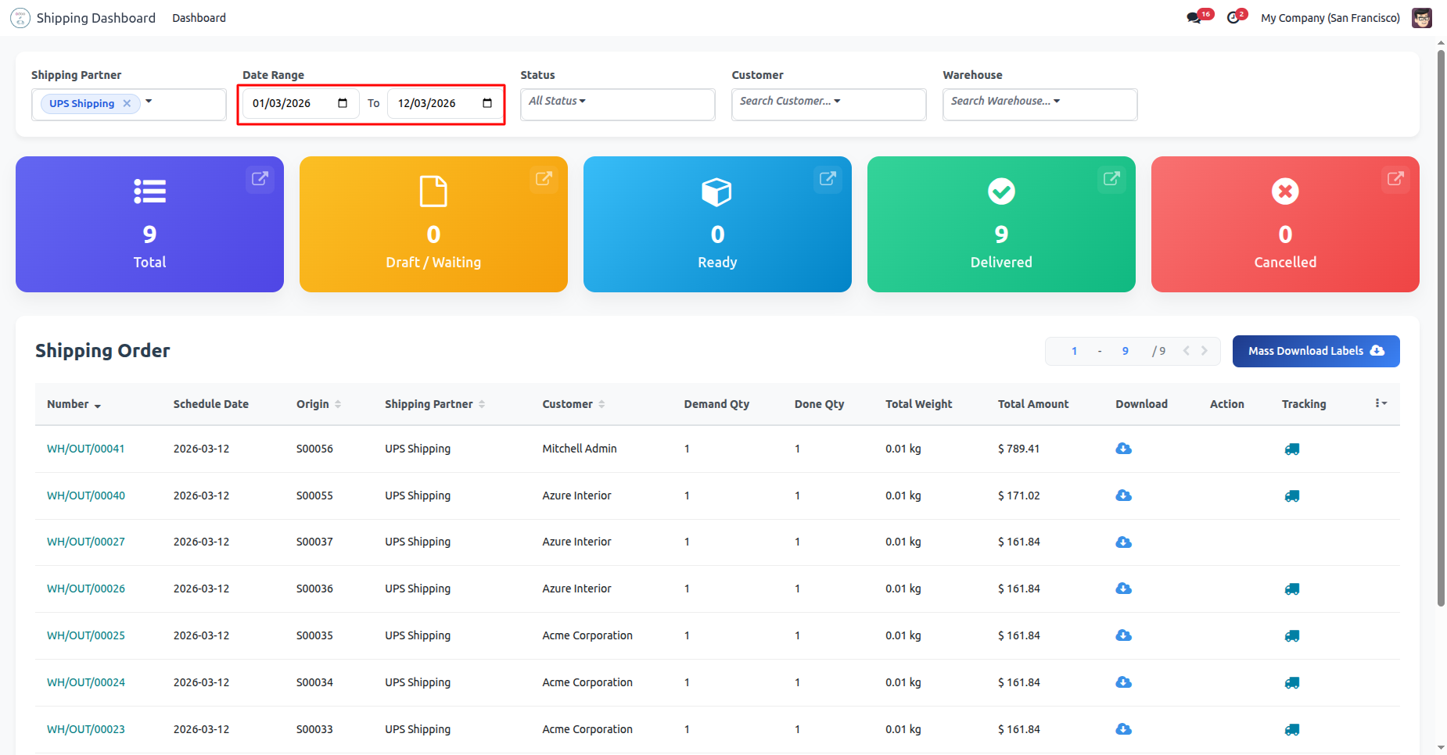Viewport: 1447px width, 755px height.
Task: Click the tracking truck icon for WH/OUT/00040
Action: click(x=1291, y=496)
